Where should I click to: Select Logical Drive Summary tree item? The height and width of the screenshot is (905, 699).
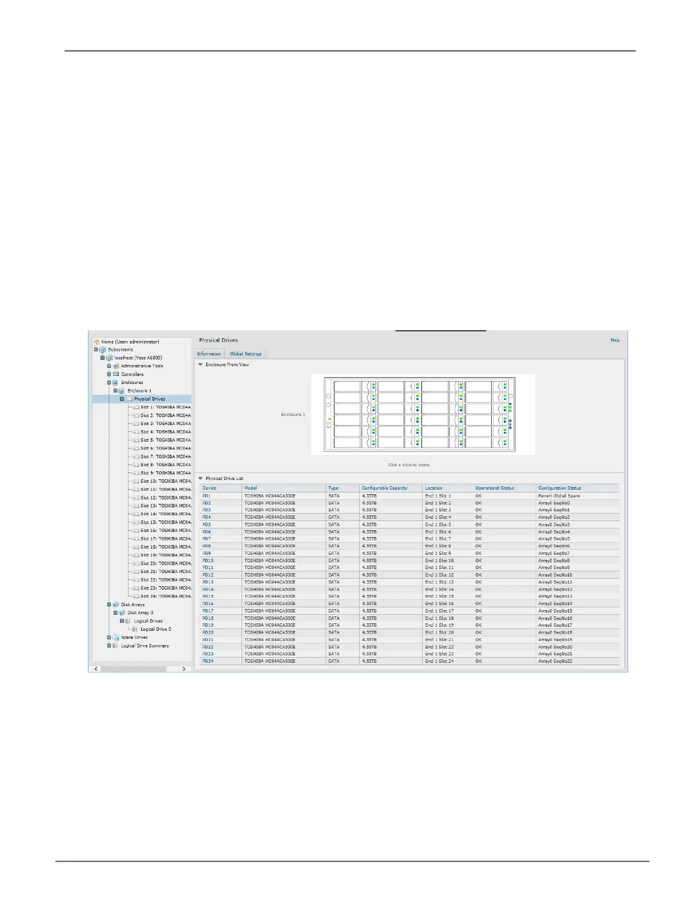click(x=145, y=646)
